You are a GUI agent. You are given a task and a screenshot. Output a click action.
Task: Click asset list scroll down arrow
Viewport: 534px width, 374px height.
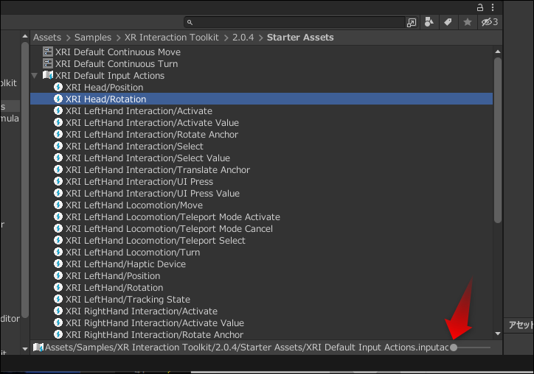point(498,334)
